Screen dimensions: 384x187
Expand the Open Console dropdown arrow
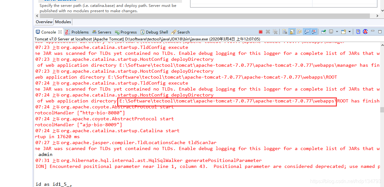coord(349,32)
